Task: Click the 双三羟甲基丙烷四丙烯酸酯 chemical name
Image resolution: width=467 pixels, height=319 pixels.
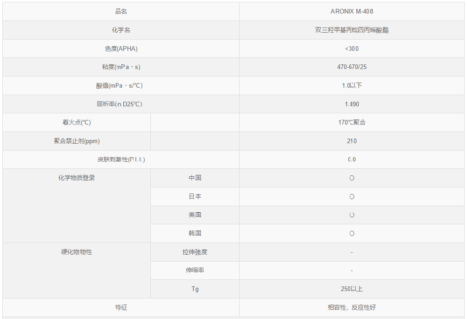Action: (x=352, y=30)
